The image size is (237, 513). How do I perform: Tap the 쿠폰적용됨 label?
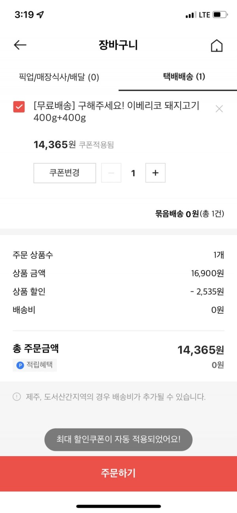pyautogui.click(x=96, y=145)
